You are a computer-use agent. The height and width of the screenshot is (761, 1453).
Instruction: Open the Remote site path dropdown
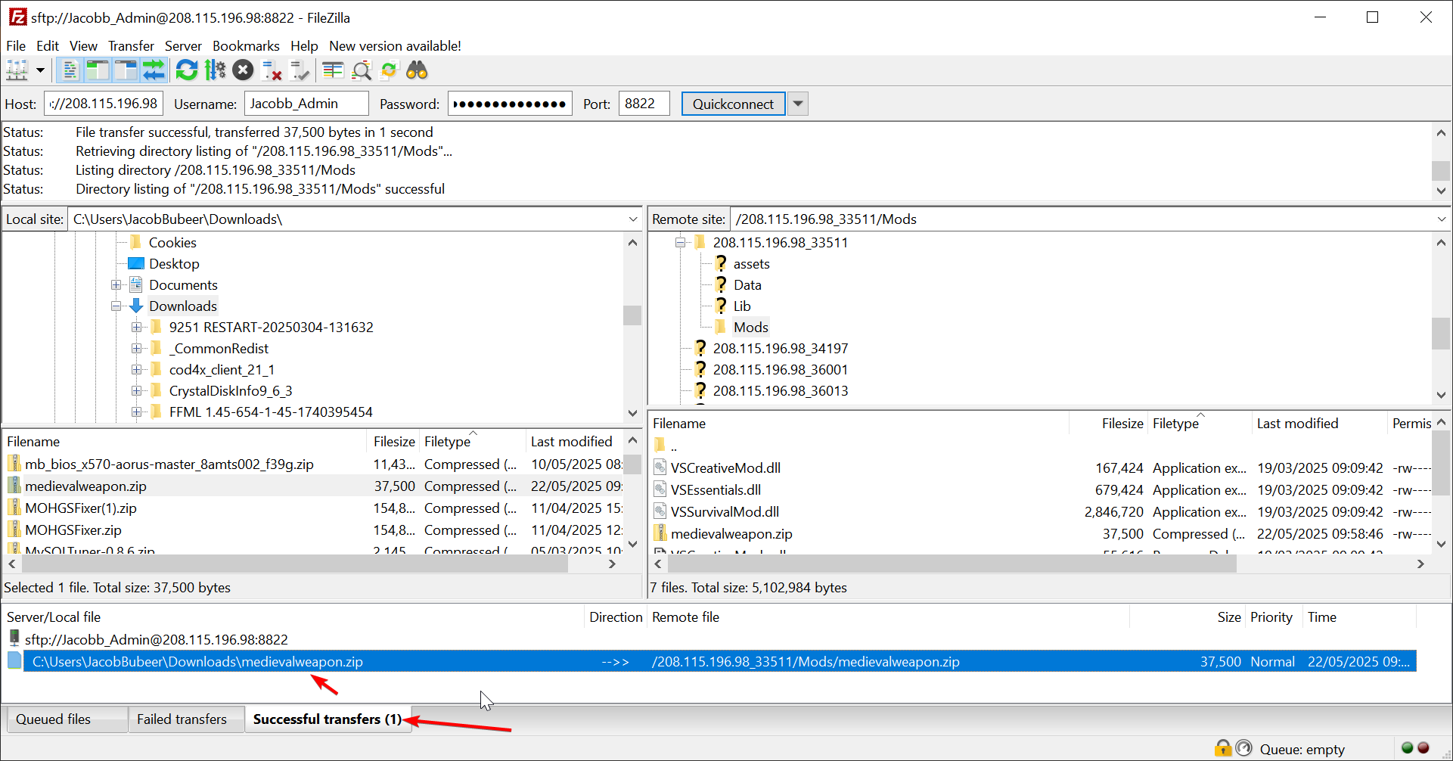(x=1441, y=219)
